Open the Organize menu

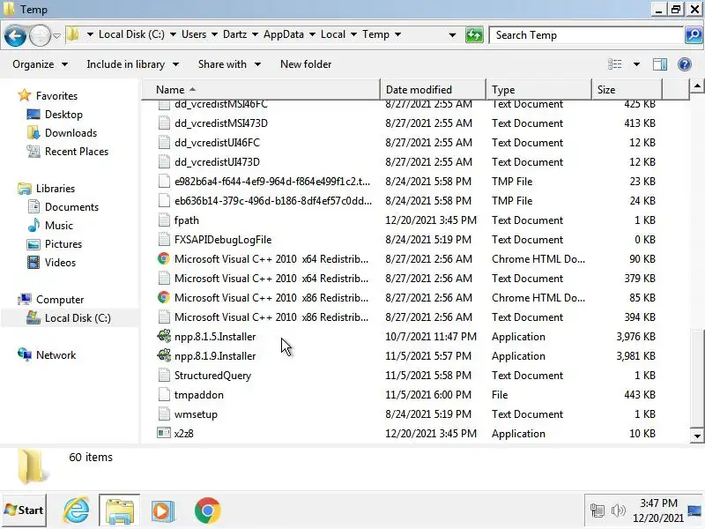[x=40, y=64]
